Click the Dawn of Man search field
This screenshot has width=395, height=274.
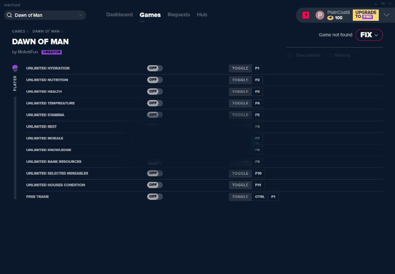(x=45, y=15)
